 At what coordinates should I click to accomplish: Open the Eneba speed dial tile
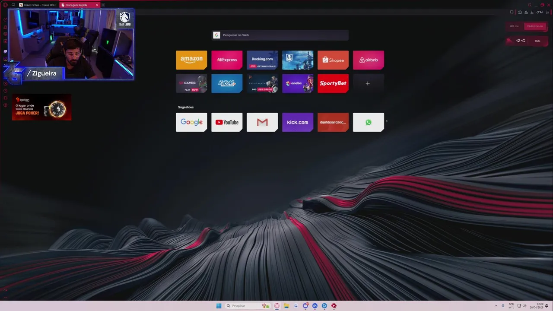[x=298, y=83]
